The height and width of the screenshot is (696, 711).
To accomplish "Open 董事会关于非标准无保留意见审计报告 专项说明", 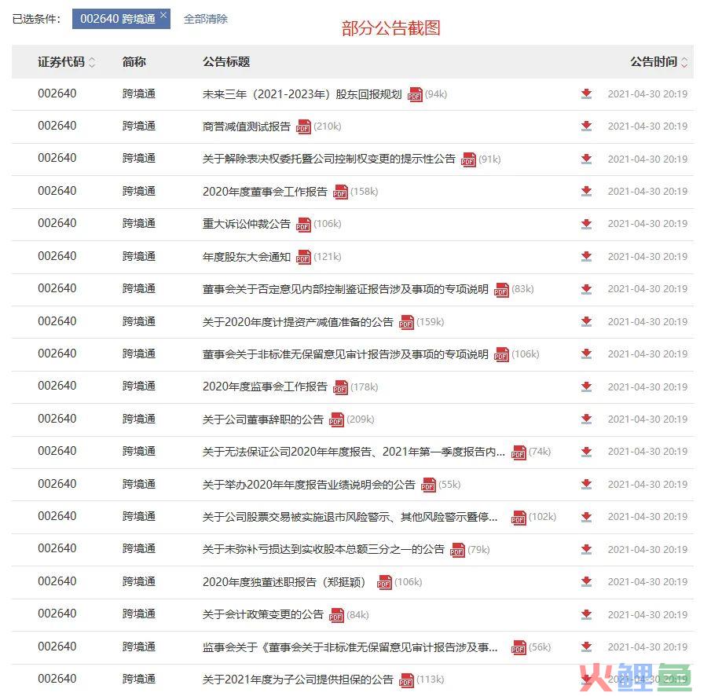I will tap(346, 354).
